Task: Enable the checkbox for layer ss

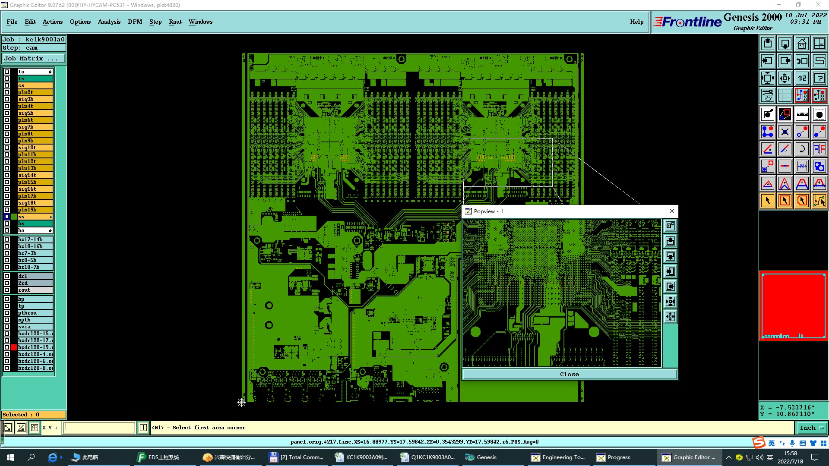Action: pos(7,217)
